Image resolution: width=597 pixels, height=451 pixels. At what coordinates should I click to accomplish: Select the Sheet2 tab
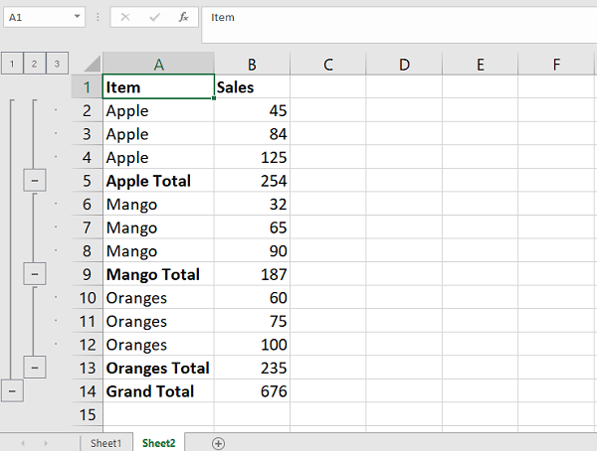click(x=158, y=443)
